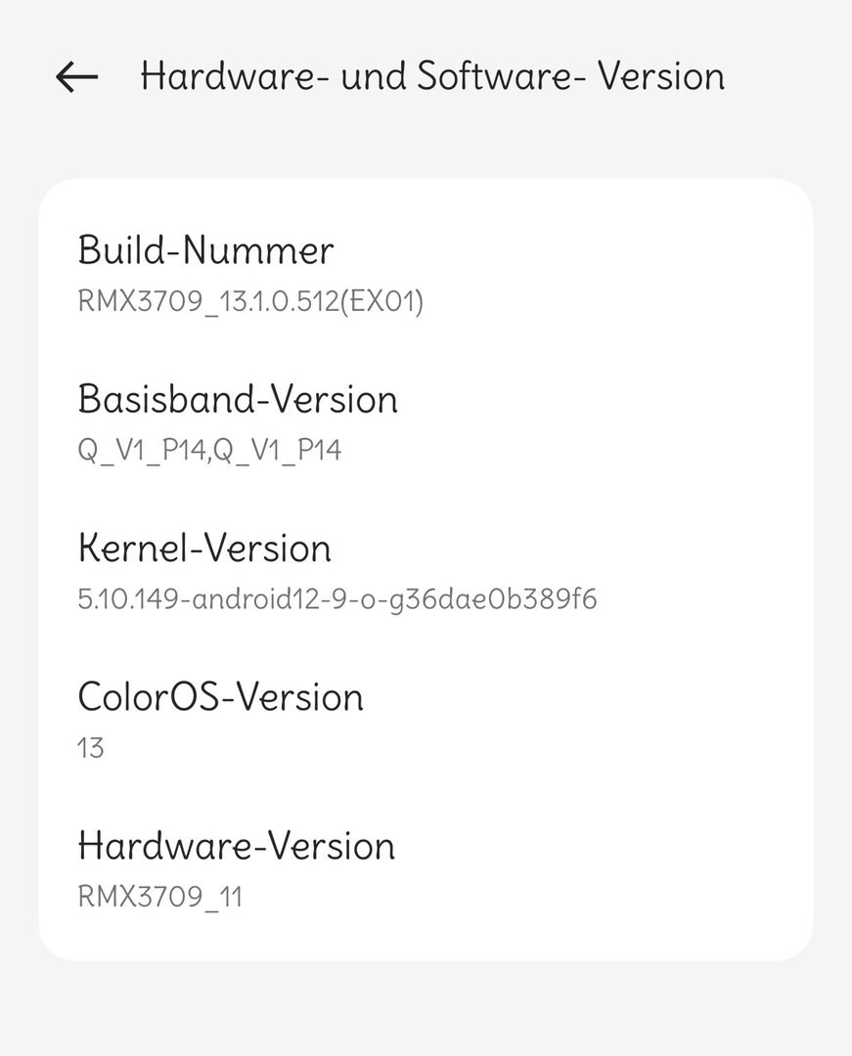Select the ColorOS-Version heading
Screen dimensions: 852x1056
coord(220,697)
